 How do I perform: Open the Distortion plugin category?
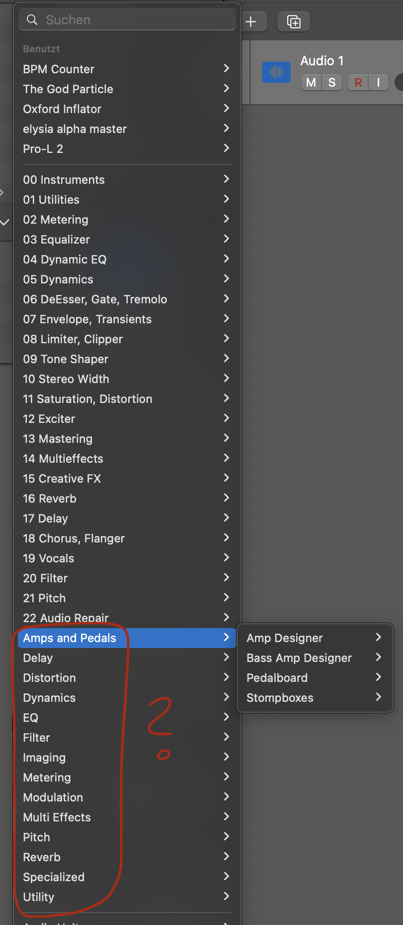point(50,678)
